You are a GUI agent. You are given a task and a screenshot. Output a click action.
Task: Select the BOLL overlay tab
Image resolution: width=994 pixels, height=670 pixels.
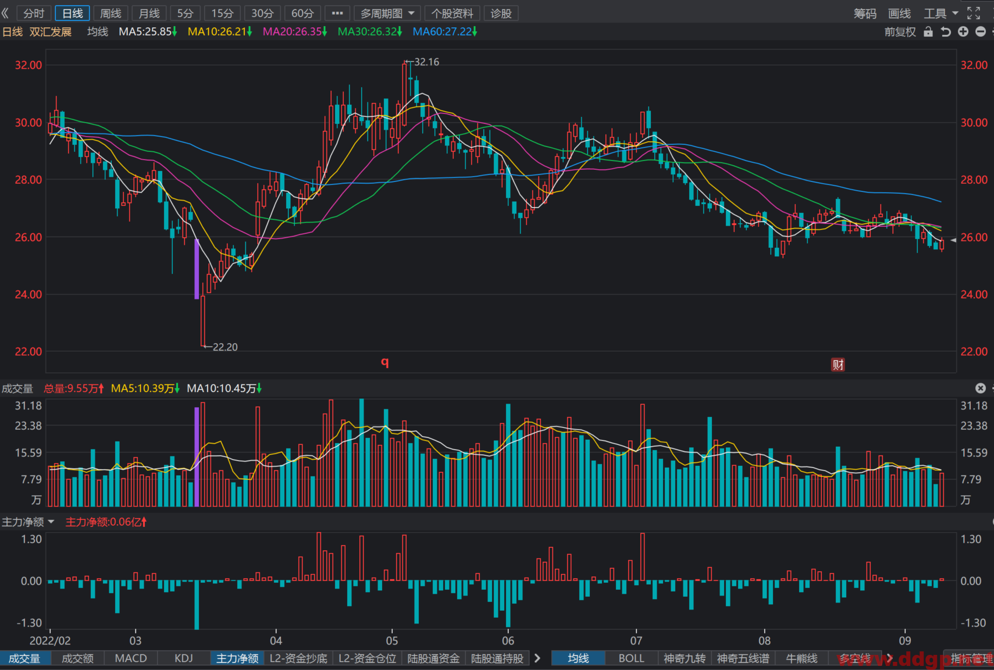tap(631, 658)
